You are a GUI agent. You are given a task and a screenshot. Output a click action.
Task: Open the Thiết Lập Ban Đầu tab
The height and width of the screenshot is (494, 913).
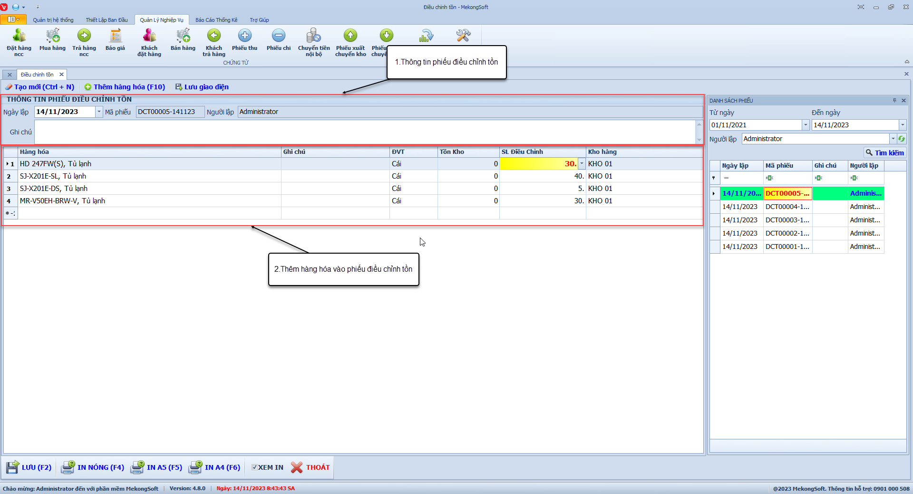[107, 20]
